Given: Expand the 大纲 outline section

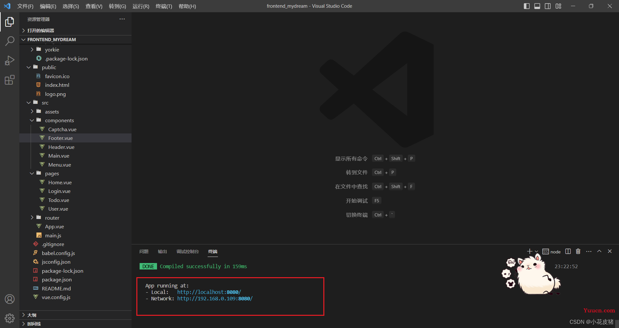Looking at the screenshot, I should point(75,315).
